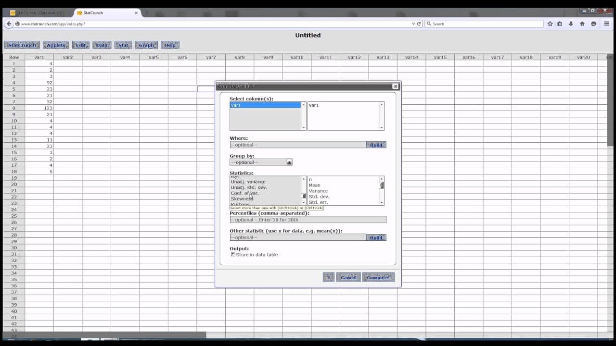The height and width of the screenshot is (346, 616).
Task: Open the downloads arrow icon
Action: pos(571,24)
